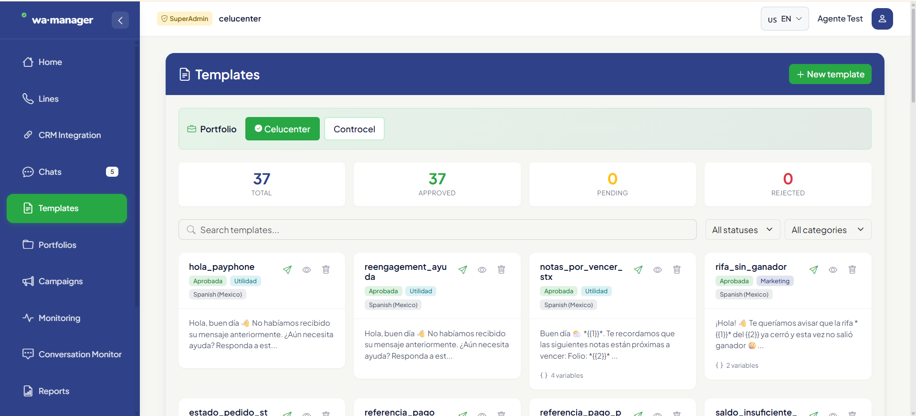This screenshot has width=916, height=416.
Task: Click the page vertical scrollbar
Action: 913,55
